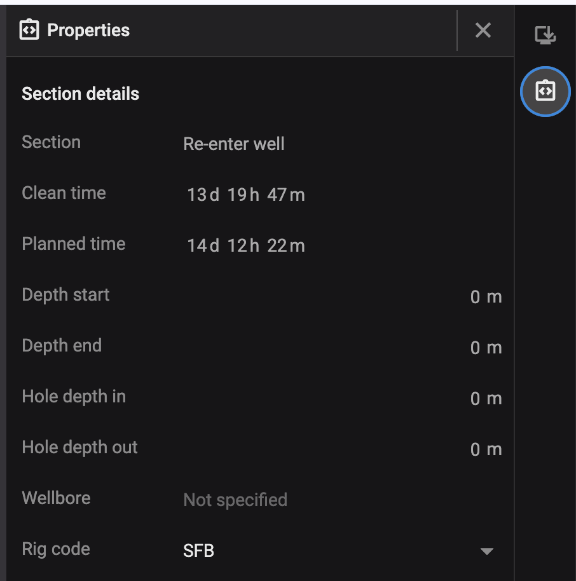576x581 pixels.
Task: Click the Depth end 0 m value
Action: pyautogui.click(x=486, y=347)
